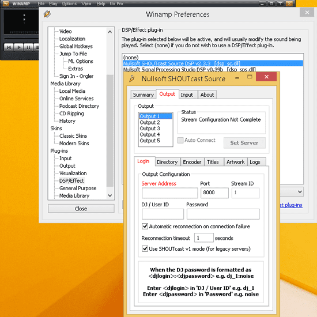Select Output 5 in output list
This screenshot has width=317, height=317.
[156, 141]
